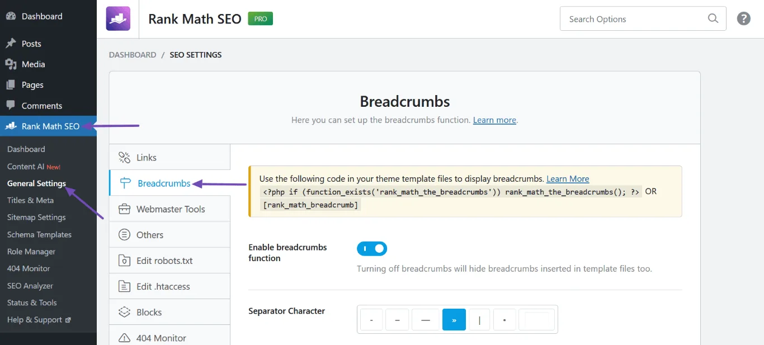Click the Webmaster Tools briefcase icon
The width and height of the screenshot is (764, 345).
tap(125, 209)
